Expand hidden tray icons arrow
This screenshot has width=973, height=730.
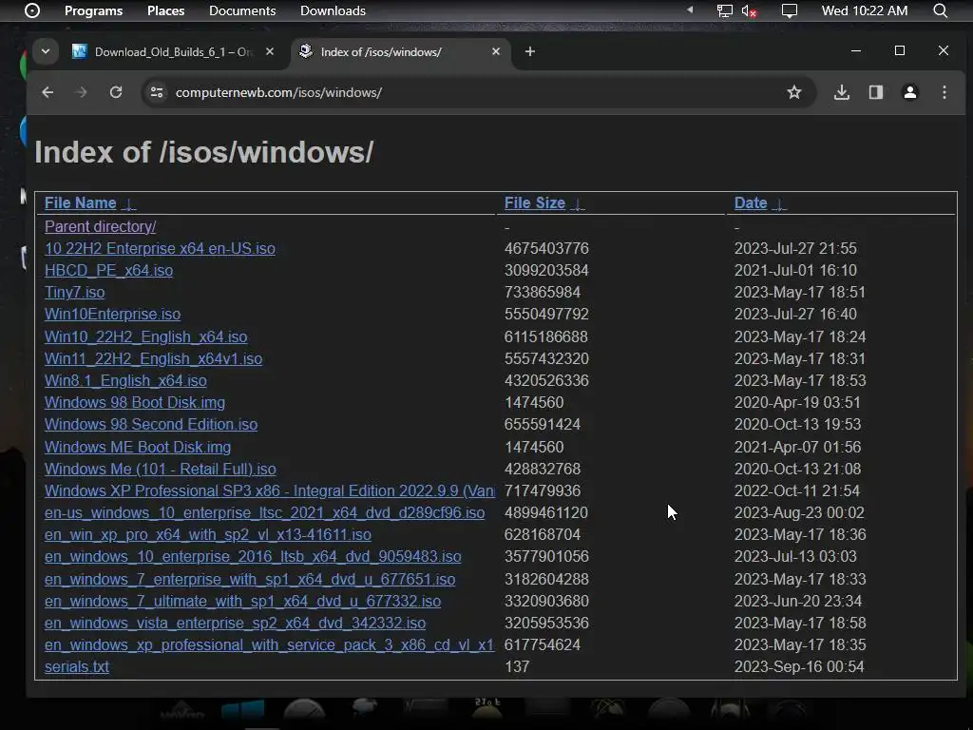pyautogui.click(x=690, y=10)
